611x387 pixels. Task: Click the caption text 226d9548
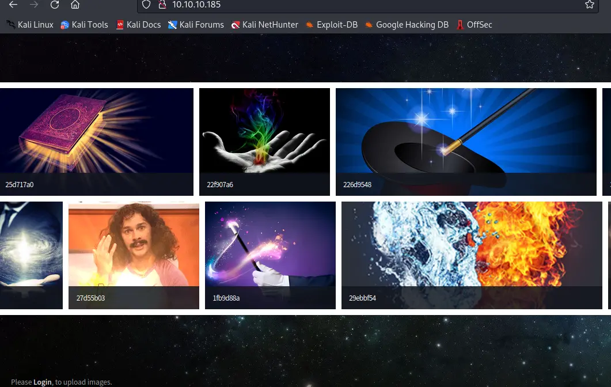coord(357,184)
